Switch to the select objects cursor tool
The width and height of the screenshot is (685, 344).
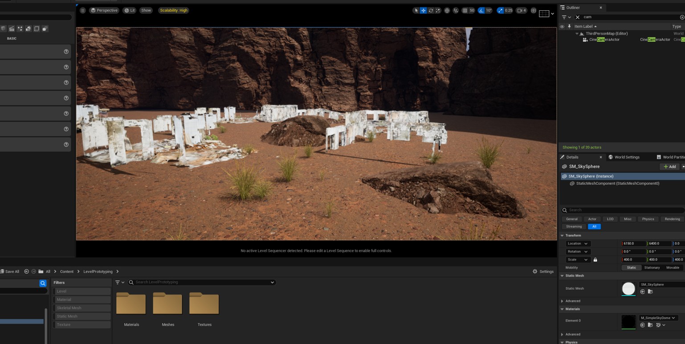(416, 11)
